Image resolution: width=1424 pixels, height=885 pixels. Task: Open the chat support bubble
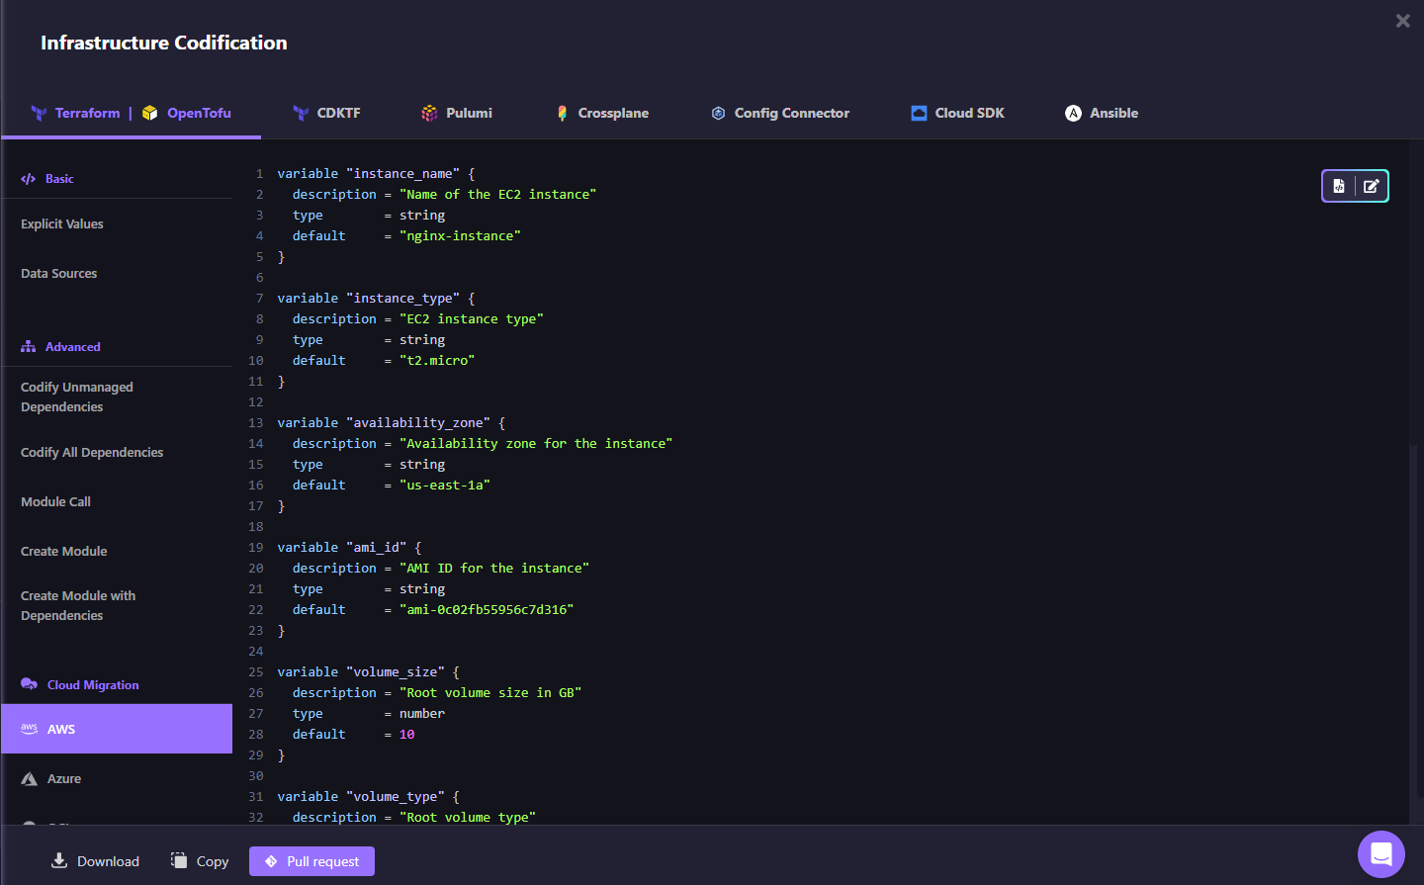(x=1381, y=854)
